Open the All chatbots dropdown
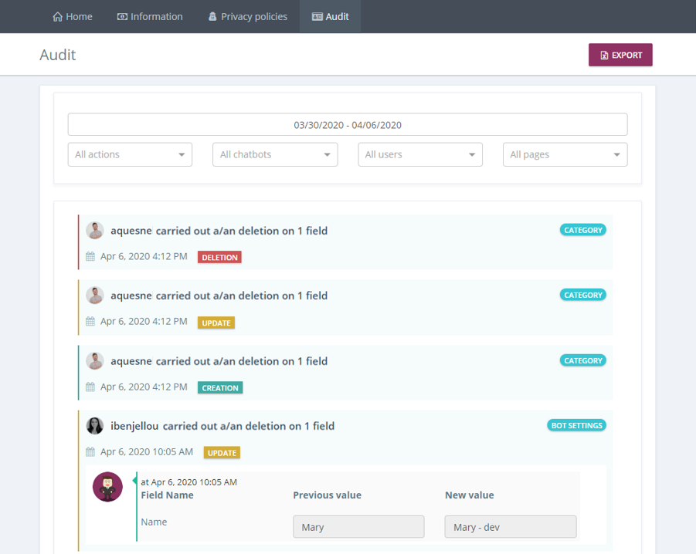Image resolution: width=696 pixels, height=554 pixels. click(x=275, y=154)
